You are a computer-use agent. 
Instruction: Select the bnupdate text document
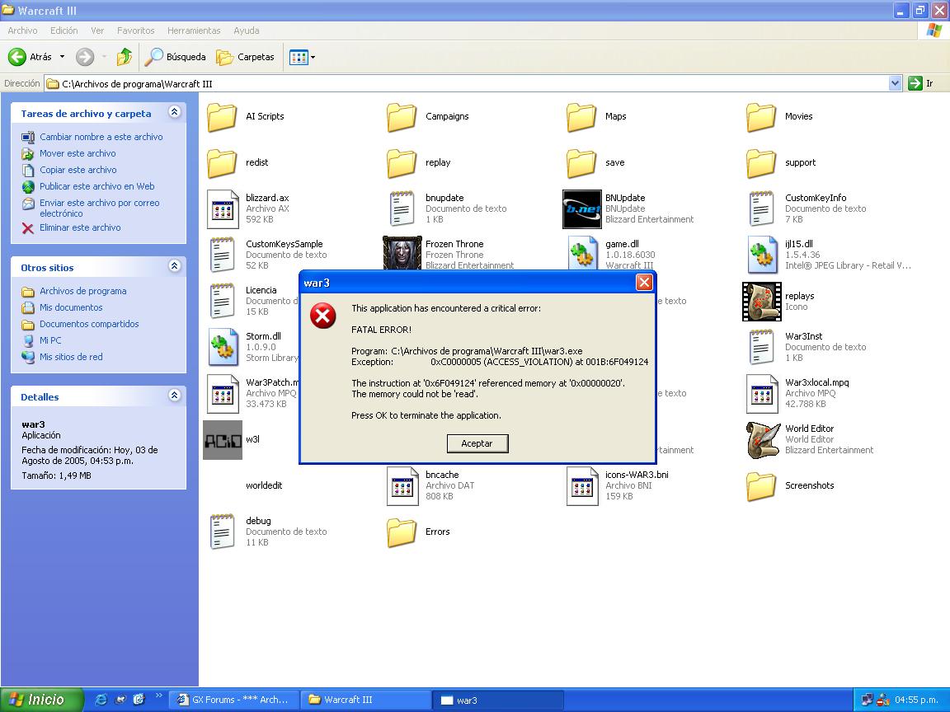[402, 208]
